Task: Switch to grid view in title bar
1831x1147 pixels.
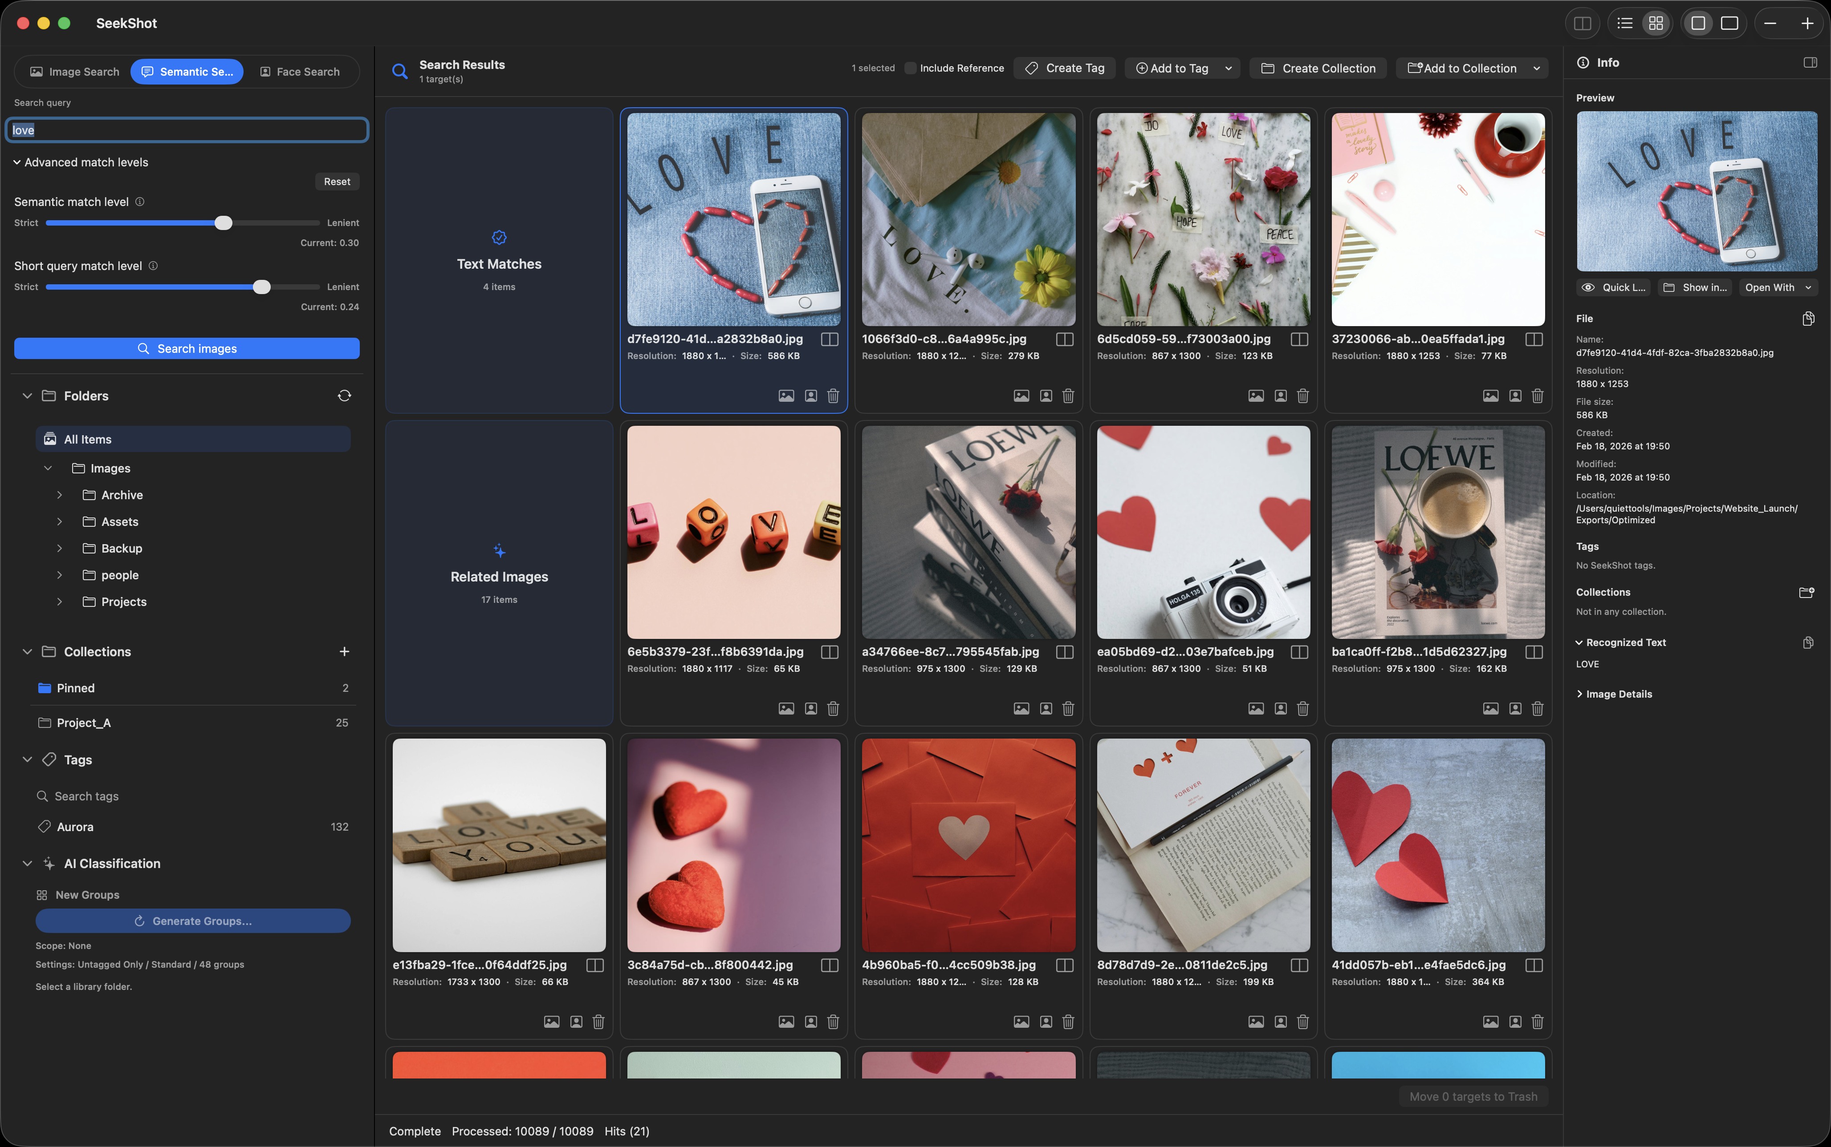Action: 1656,24
